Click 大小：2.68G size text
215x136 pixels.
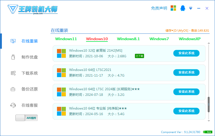point(117,56)
